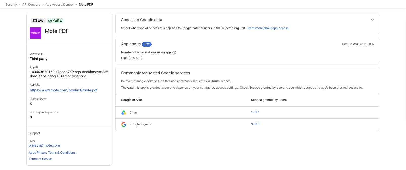This screenshot has height=170, width=406.
Task: Click the Verified checkmark icon
Action: [x=50, y=21]
